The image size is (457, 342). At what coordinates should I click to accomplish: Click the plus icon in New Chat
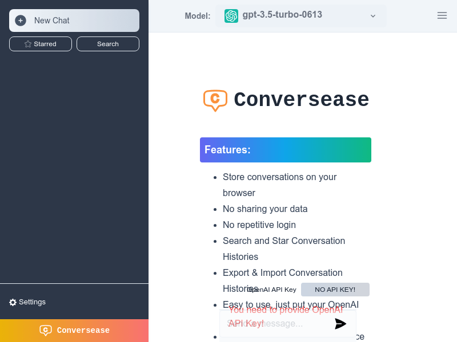(21, 21)
